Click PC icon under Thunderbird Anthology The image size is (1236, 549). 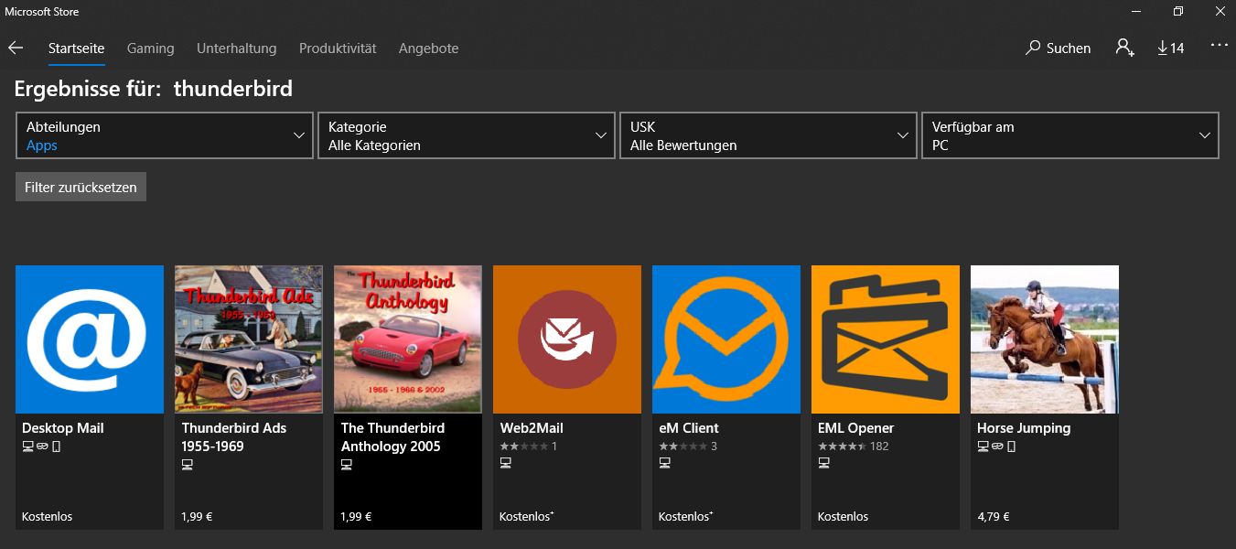[x=347, y=465]
